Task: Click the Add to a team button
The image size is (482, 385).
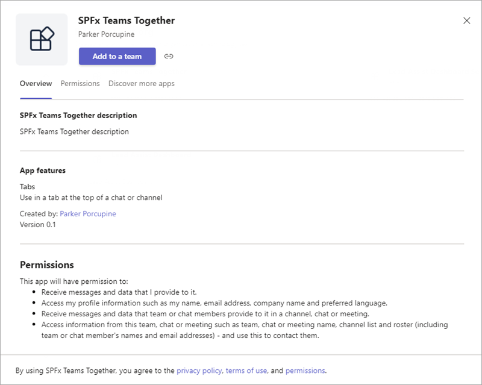Action: coord(117,56)
